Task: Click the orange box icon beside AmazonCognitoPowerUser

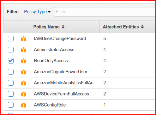Action: (x=24, y=72)
